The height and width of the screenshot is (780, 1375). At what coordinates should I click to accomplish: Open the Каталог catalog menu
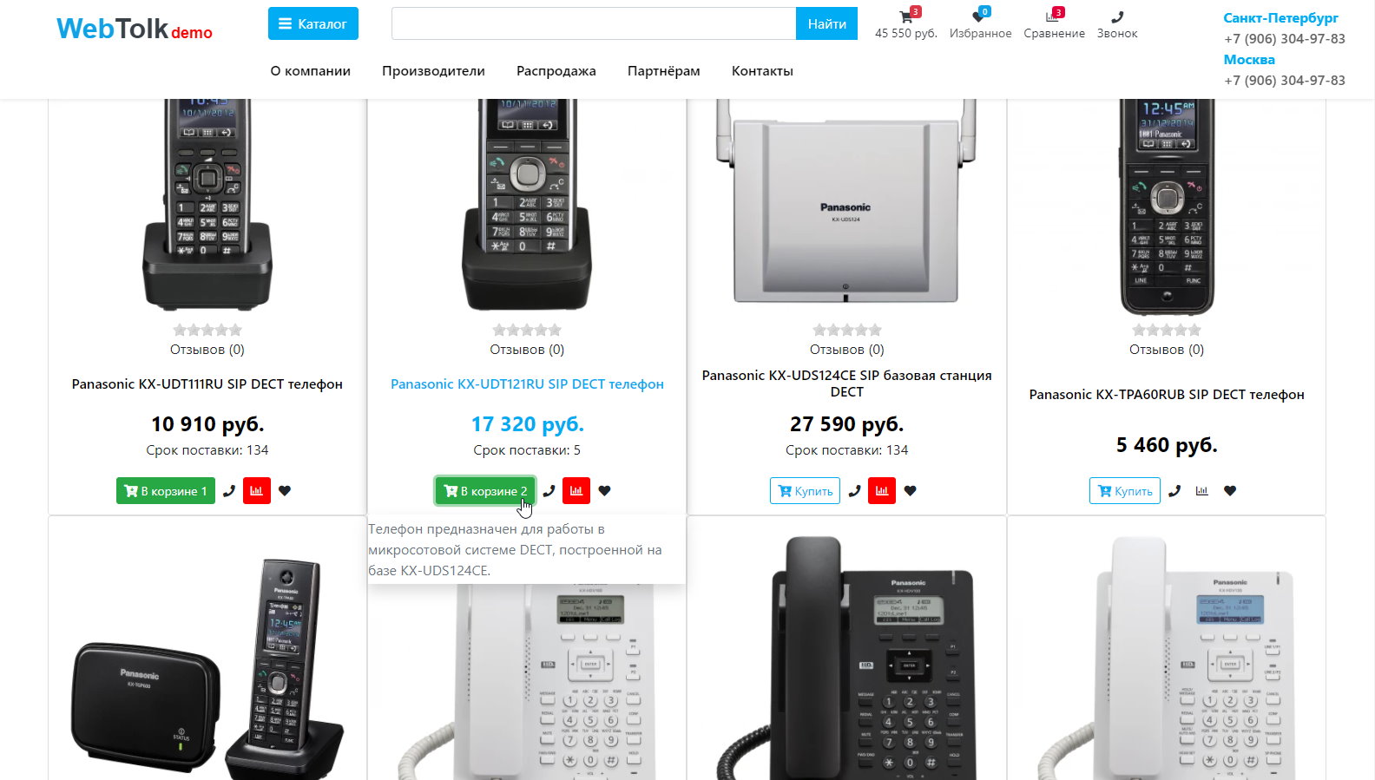(x=312, y=23)
